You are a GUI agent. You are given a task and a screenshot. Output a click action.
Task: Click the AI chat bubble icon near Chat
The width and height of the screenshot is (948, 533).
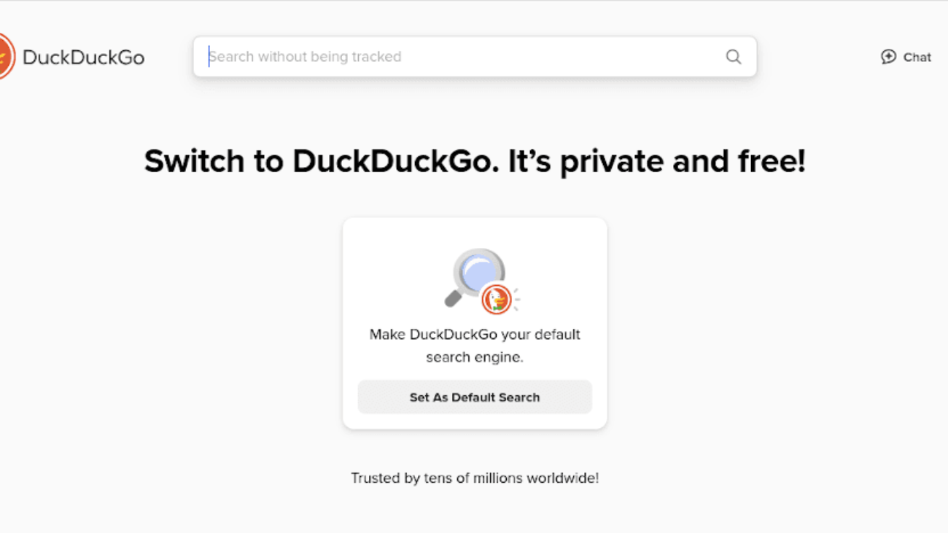click(887, 56)
